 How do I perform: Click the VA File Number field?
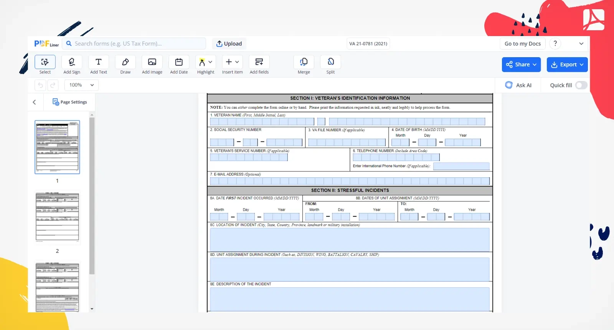[347, 142]
